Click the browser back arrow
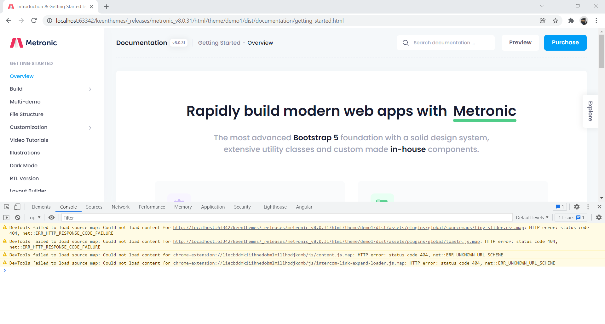The image size is (605, 324). coord(9,20)
